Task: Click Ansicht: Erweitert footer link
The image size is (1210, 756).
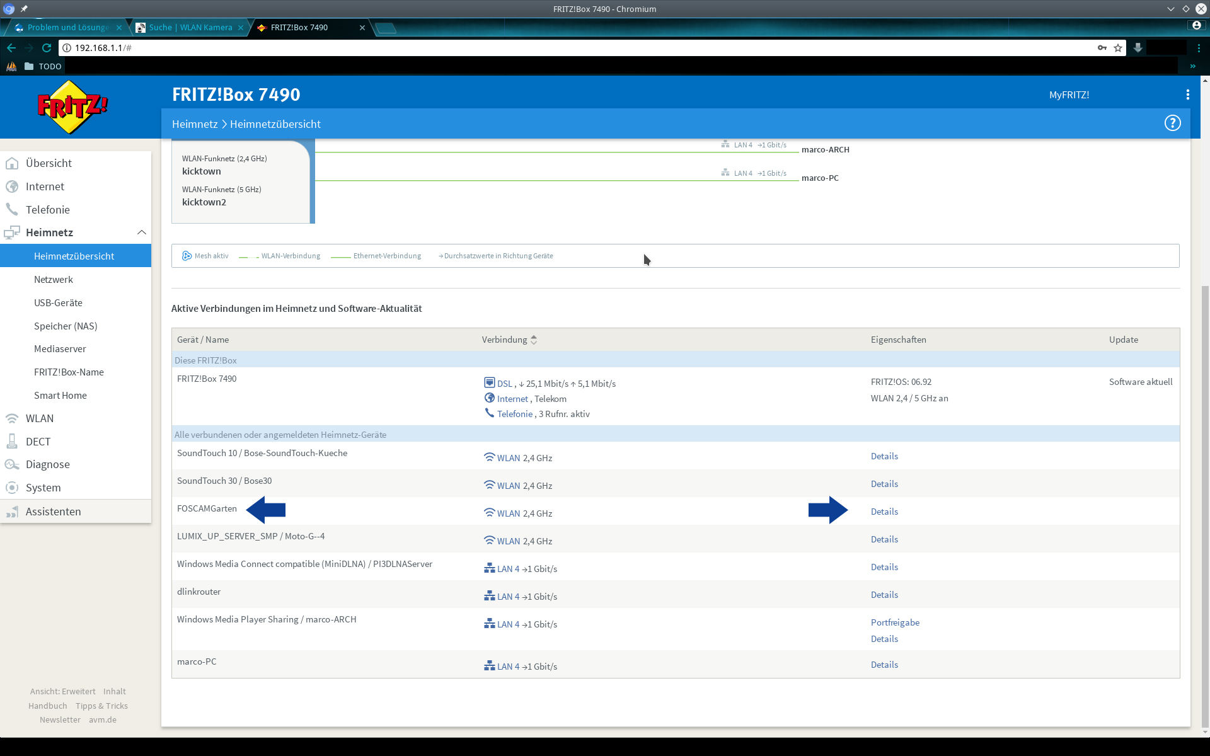Action: coord(62,691)
